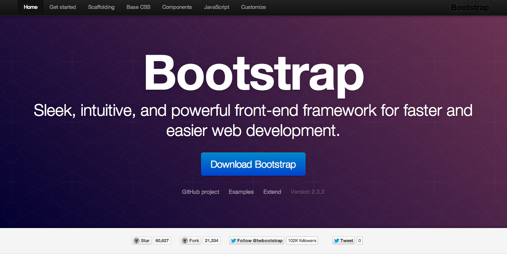Open the Scaffolding section

[101, 7]
